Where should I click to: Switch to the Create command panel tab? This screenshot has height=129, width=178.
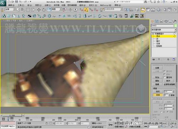click(152, 21)
